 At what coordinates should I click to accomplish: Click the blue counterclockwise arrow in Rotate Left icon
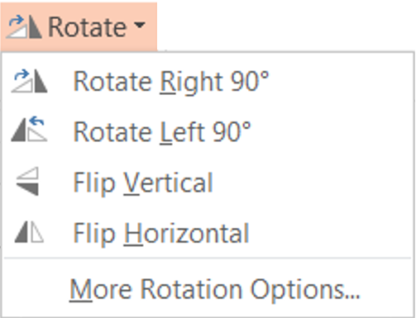[x=37, y=121]
